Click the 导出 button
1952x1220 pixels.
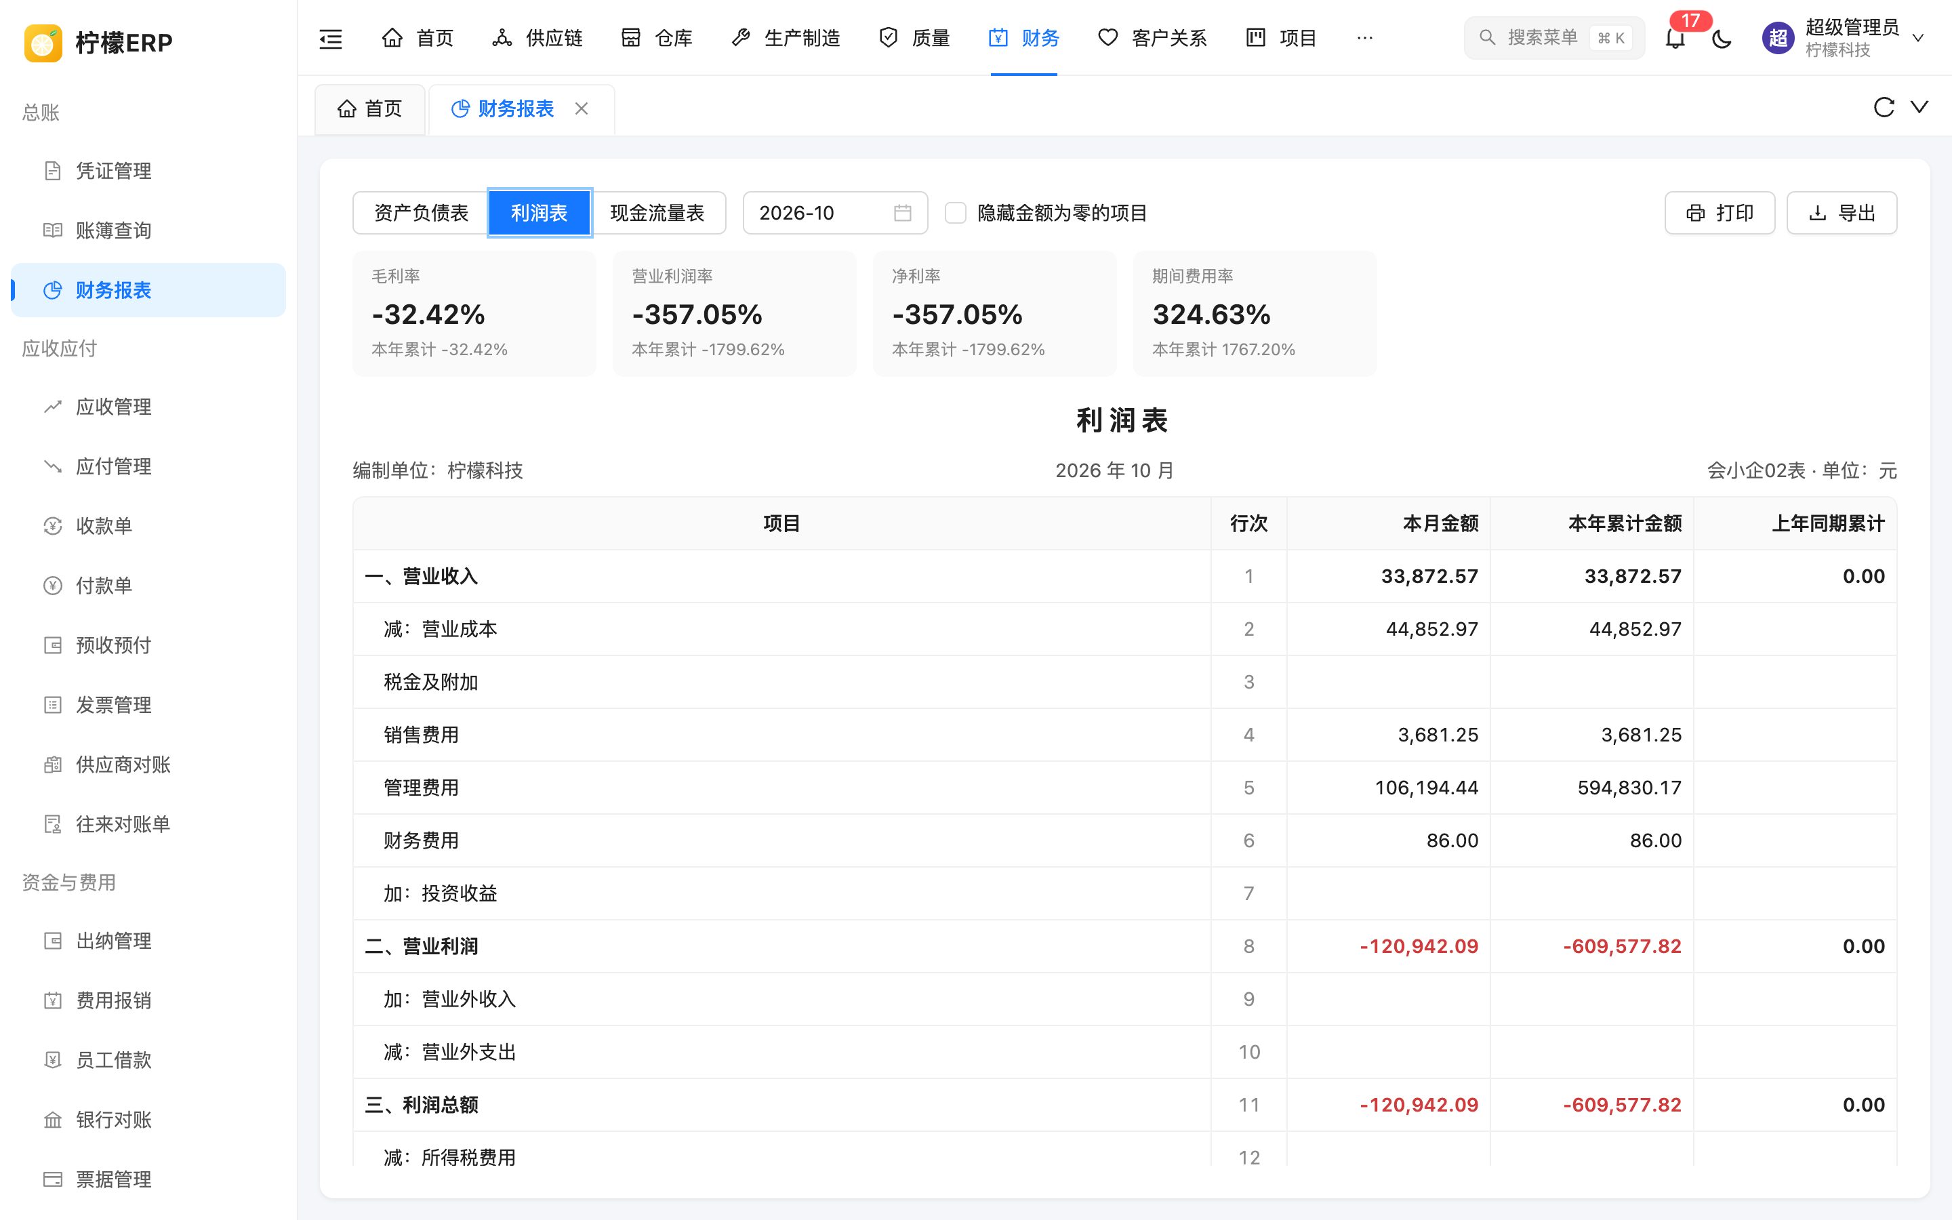(1842, 213)
